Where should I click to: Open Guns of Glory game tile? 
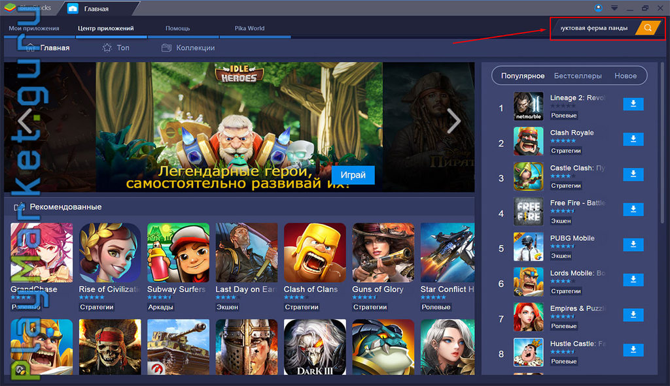(x=383, y=253)
